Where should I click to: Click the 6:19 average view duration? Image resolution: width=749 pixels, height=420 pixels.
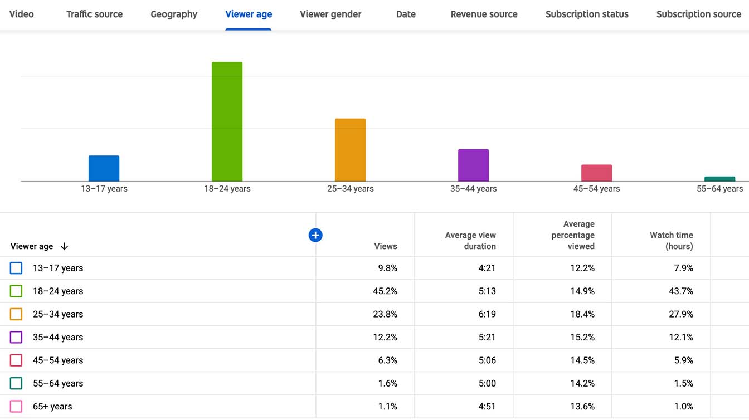(x=487, y=314)
